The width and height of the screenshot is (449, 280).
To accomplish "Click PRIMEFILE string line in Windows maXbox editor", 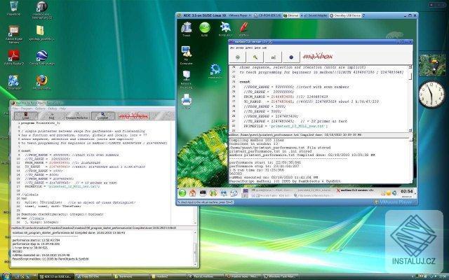I will [x=62, y=186].
